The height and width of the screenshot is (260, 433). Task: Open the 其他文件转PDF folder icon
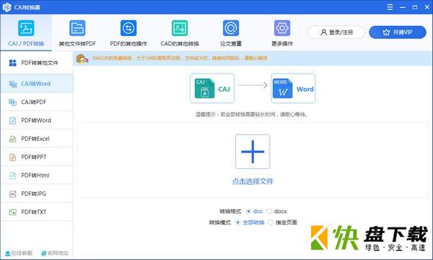(x=77, y=28)
